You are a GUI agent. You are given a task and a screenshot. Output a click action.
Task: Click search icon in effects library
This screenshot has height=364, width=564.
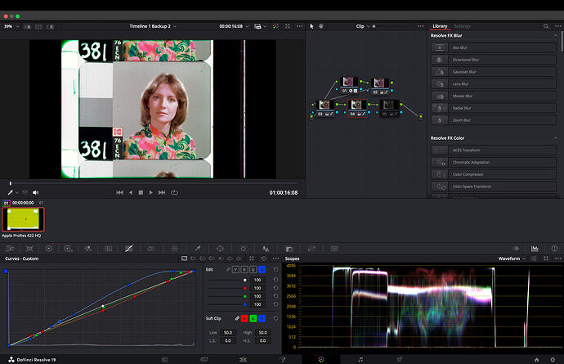(546, 26)
